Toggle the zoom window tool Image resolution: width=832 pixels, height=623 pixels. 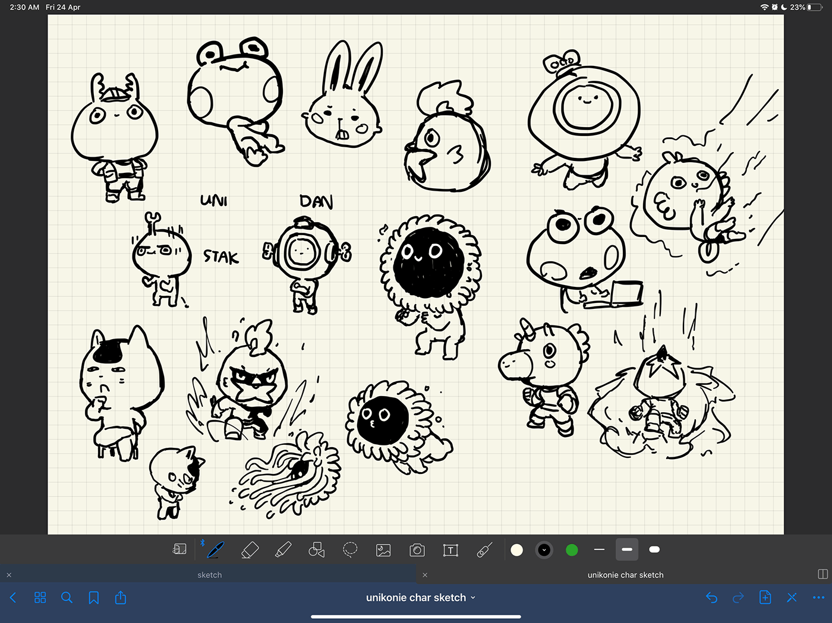click(x=179, y=550)
